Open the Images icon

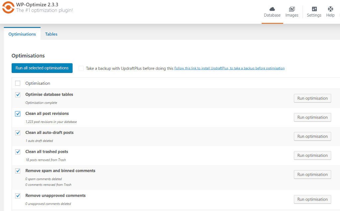click(292, 9)
